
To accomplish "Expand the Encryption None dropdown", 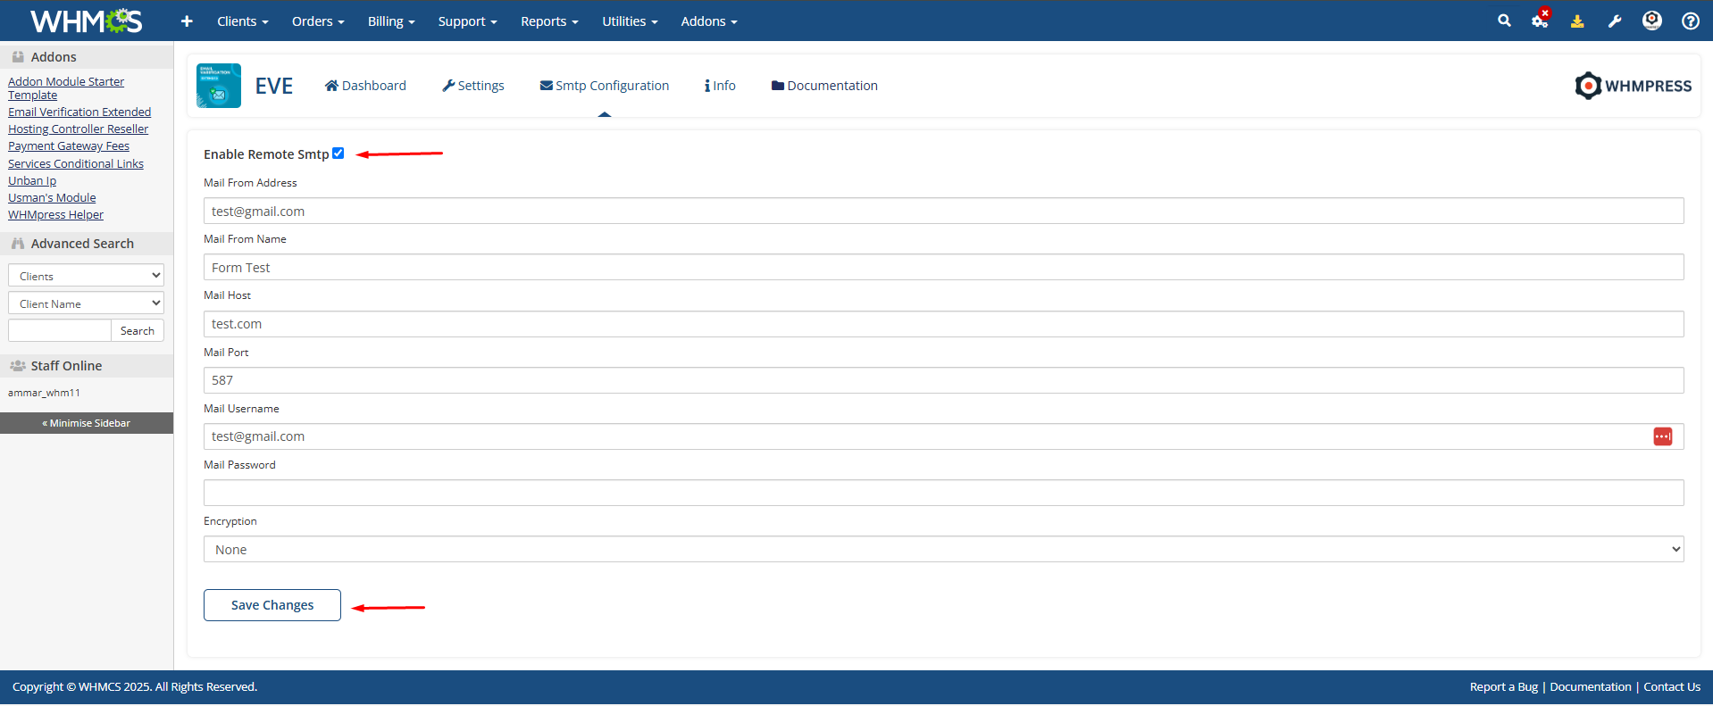I will click(944, 549).
